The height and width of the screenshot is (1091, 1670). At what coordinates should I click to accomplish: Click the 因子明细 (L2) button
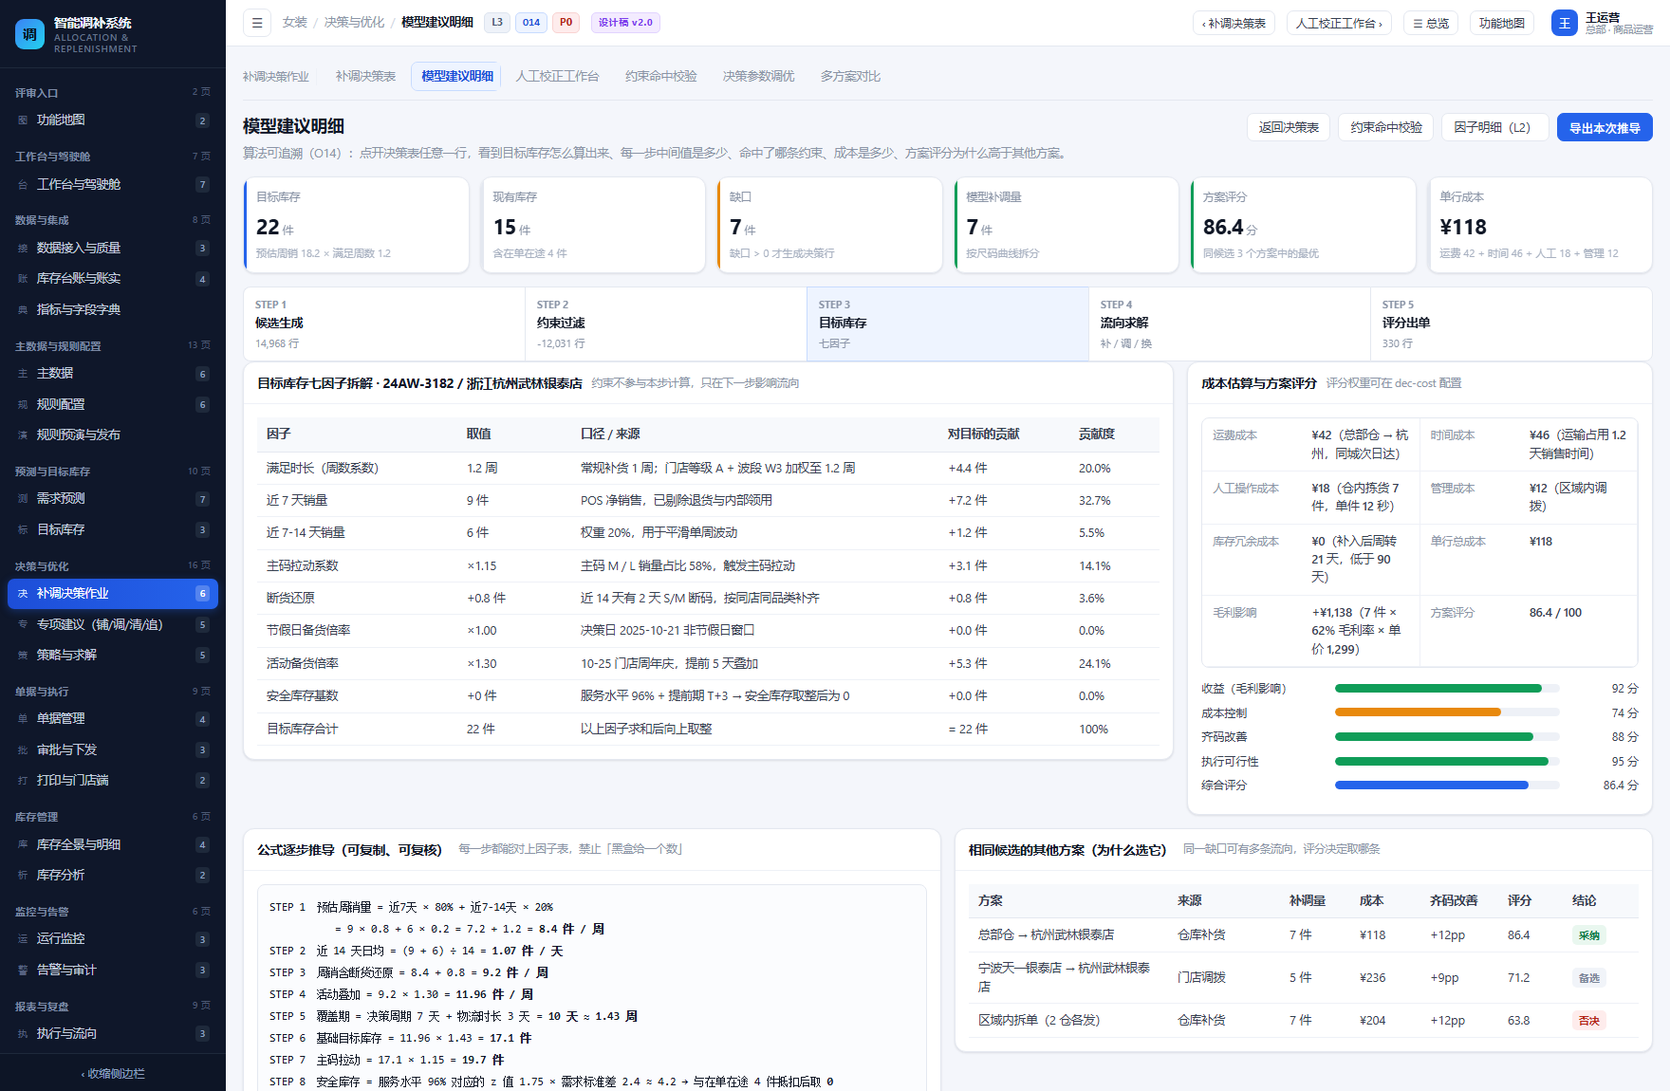coord(1494,127)
